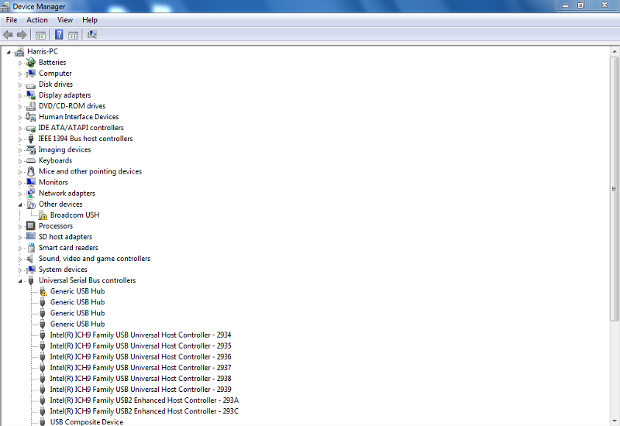Click the warning icon beside Broadcom USH
620x426 pixels.
[x=43, y=215]
